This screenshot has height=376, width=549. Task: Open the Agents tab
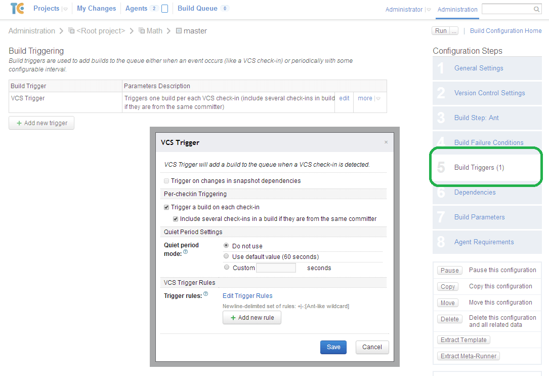(136, 9)
